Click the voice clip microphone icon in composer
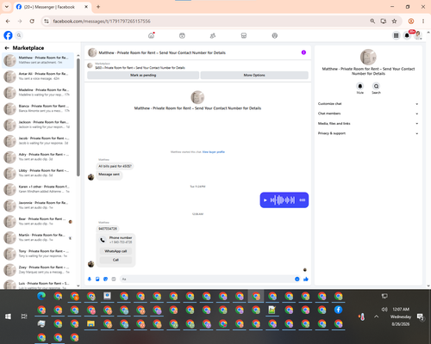Image resolution: width=431 pixels, height=344 pixels. coord(90,279)
